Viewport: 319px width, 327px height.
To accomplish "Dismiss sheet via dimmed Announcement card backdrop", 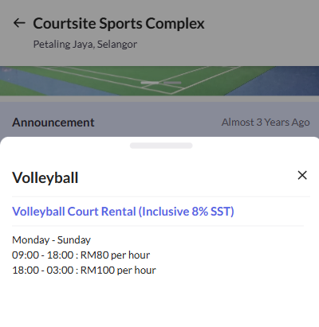I will click(x=159, y=119).
